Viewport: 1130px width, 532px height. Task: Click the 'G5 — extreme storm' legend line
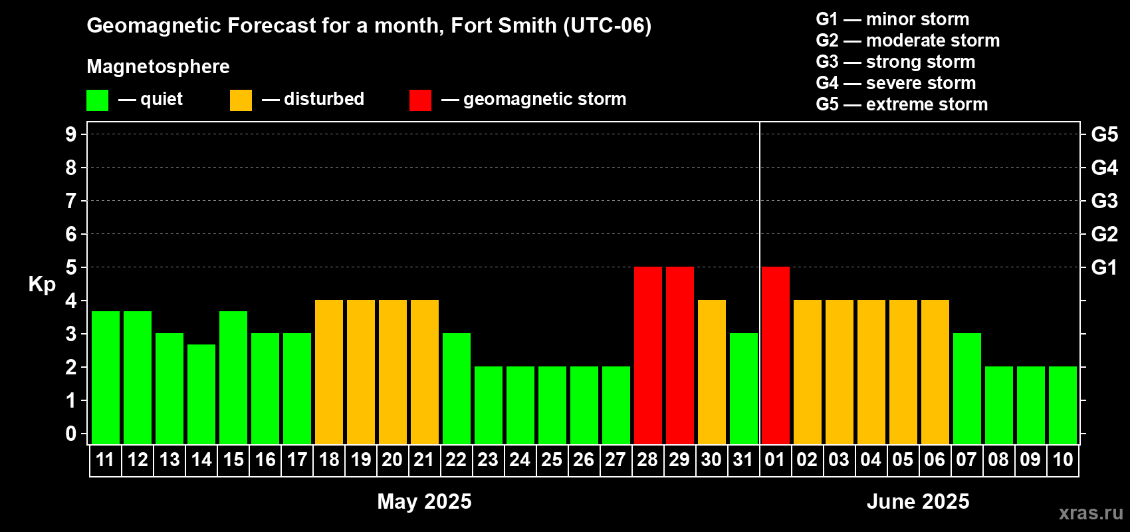click(x=902, y=104)
